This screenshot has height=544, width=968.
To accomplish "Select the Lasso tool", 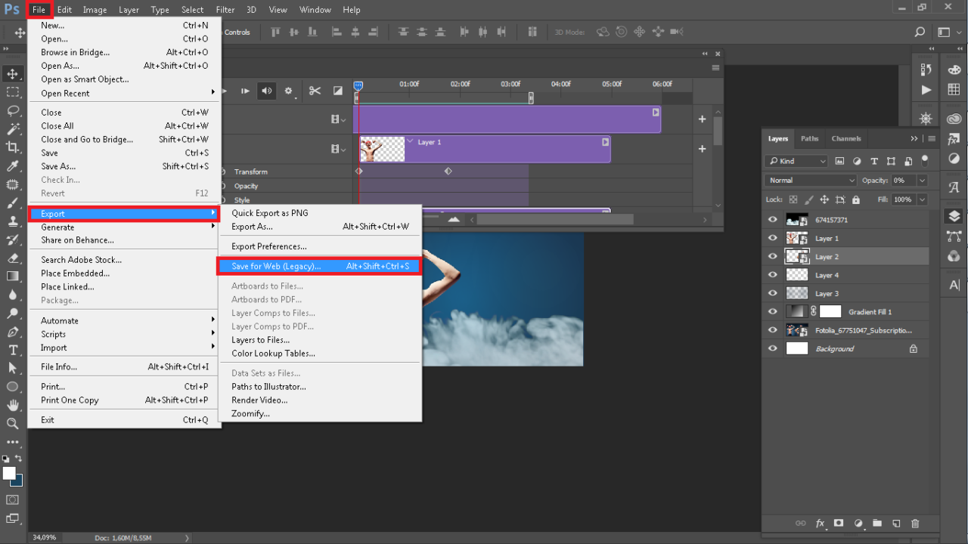I will [x=13, y=110].
